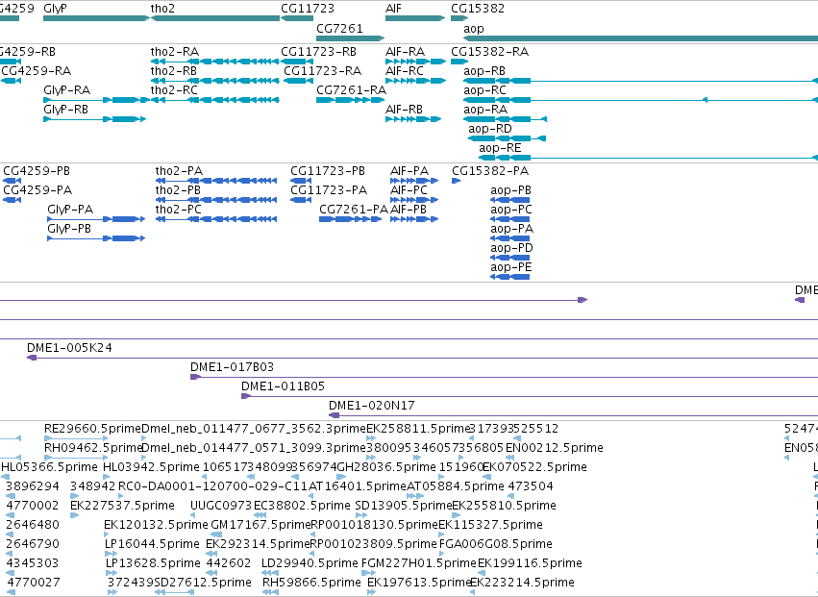Screen dimensions: 818x597
Task: Select transcript tho2-RB
Action: coord(215,81)
